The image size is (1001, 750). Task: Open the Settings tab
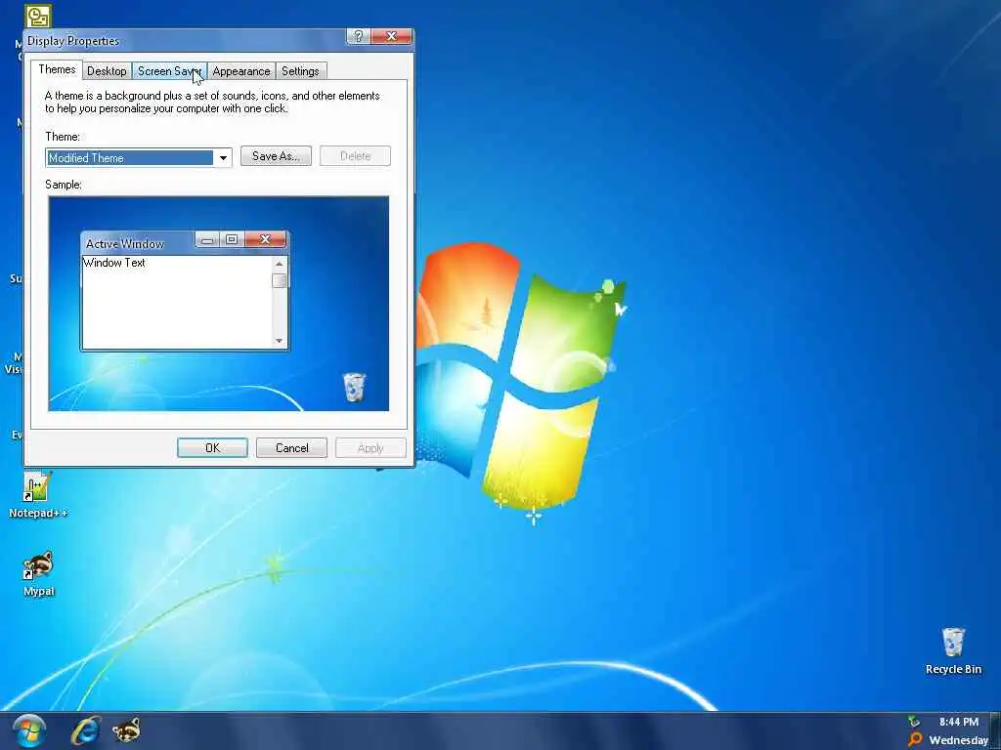300,70
